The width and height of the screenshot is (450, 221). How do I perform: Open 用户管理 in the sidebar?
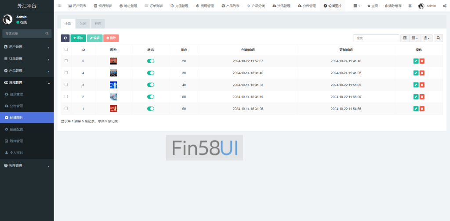(27, 46)
